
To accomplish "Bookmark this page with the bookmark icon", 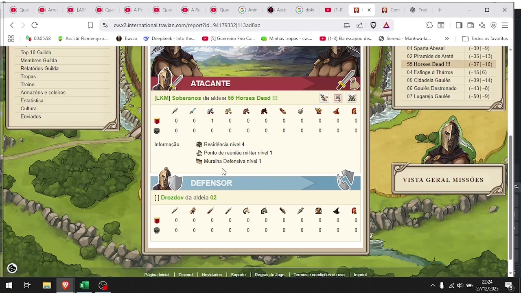I will coord(90,25).
